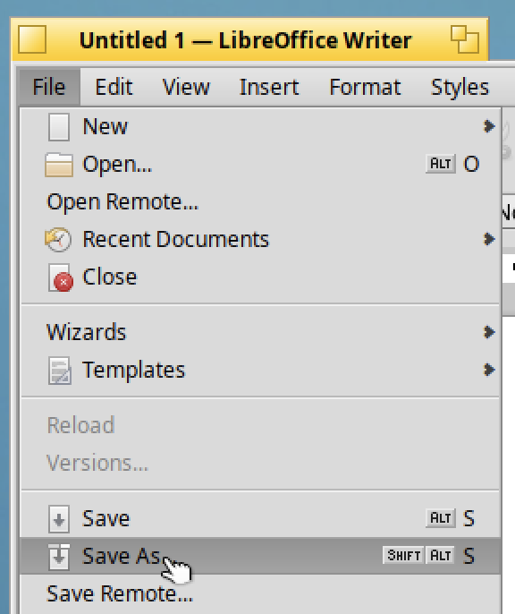
Task: Click the Open folder icon
Action: [x=59, y=165]
